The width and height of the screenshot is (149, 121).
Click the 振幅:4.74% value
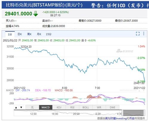tap(13, 26)
